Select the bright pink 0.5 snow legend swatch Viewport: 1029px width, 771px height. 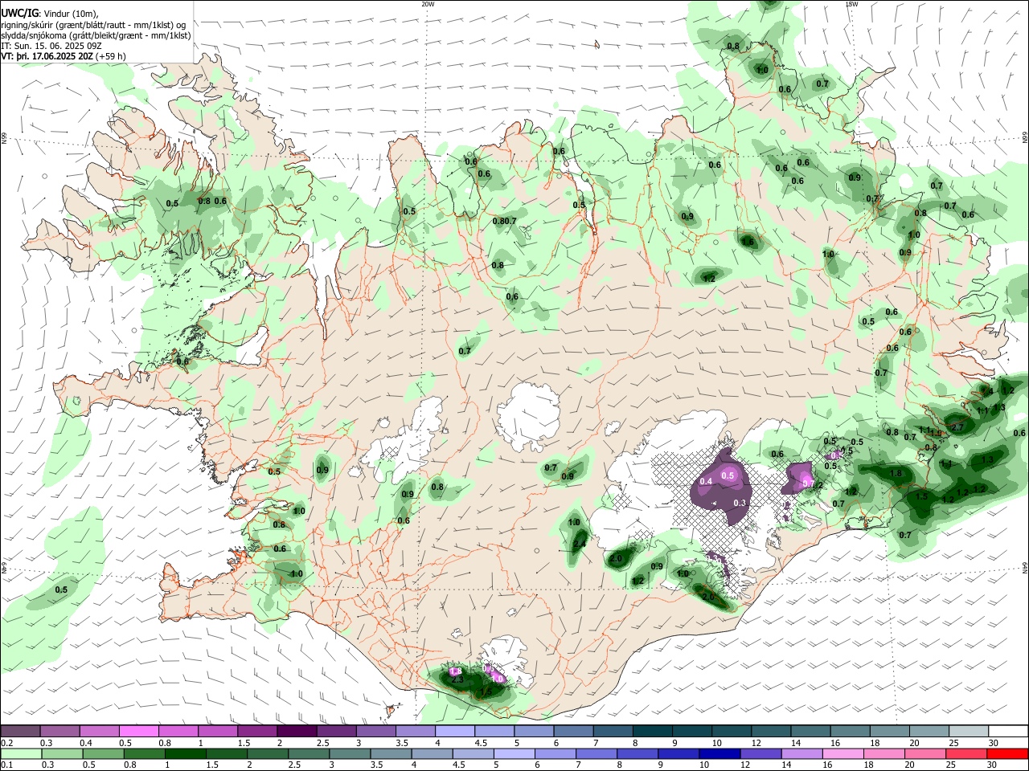(x=138, y=732)
